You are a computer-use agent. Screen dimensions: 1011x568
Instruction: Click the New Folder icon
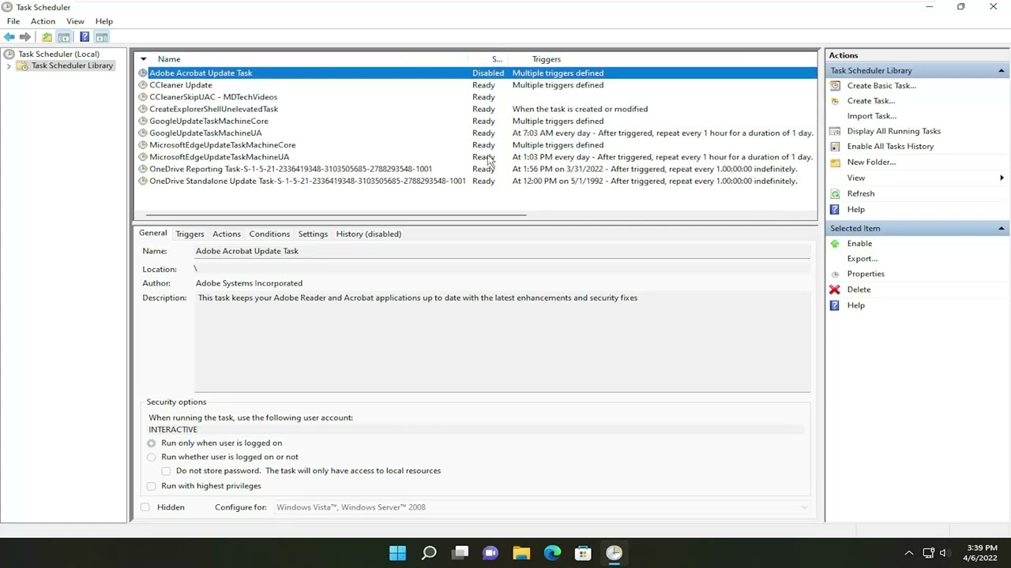tap(835, 163)
